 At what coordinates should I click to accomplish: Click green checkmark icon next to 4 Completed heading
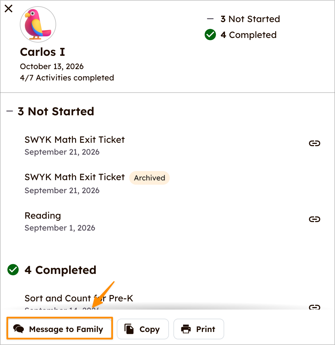pos(13,270)
